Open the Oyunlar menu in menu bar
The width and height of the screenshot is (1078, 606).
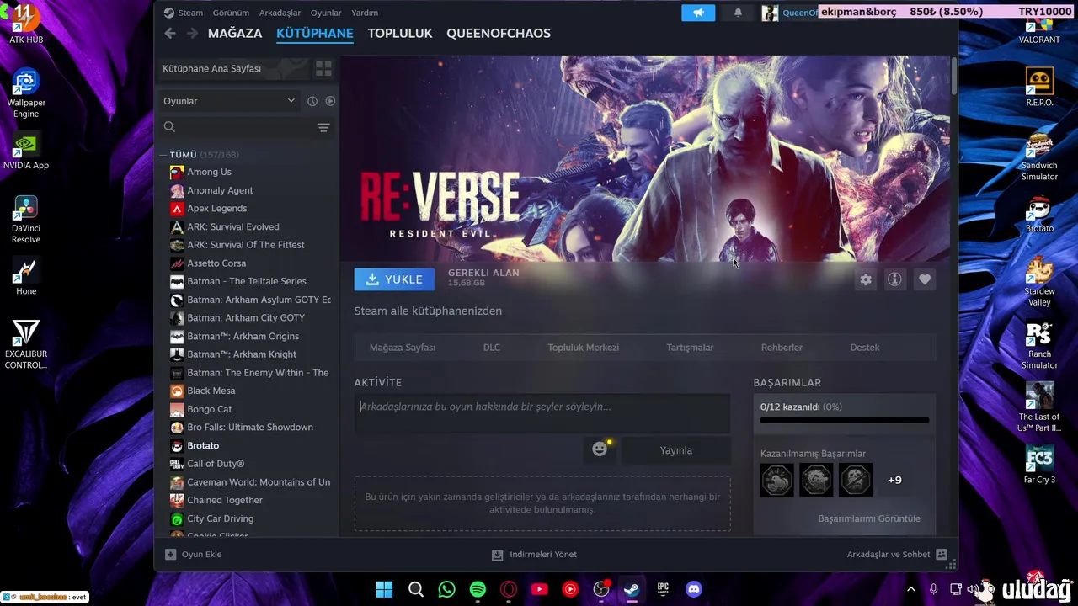(326, 13)
